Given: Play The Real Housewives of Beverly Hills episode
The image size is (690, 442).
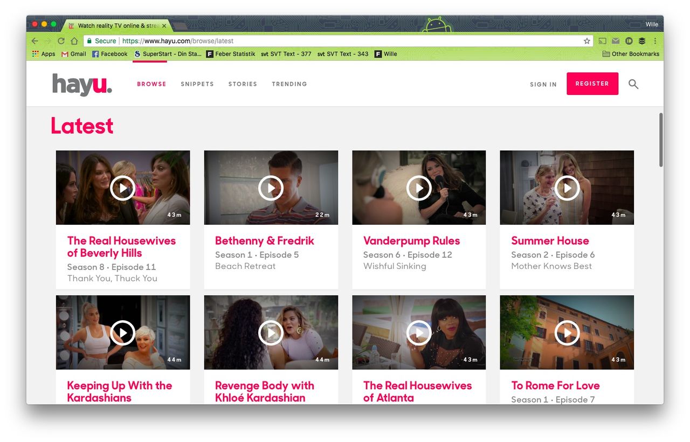Looking at the screenshot, I should click(x=123, y=188).
